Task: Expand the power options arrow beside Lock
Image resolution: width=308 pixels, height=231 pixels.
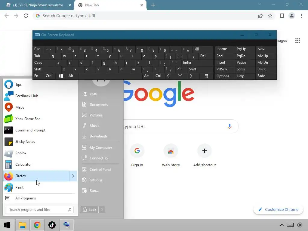Action: pyautogui.click(x=102, y=210)
